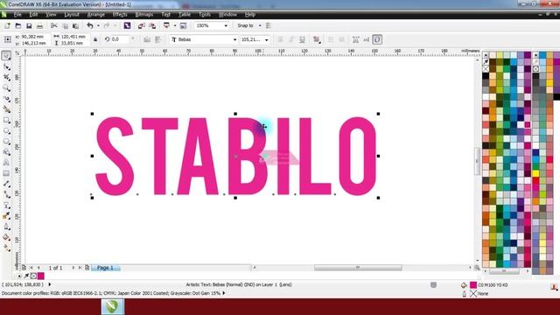Toggle the Text Properties docker button
Screen dimensions: 560x315
click(x=355, y=39)
